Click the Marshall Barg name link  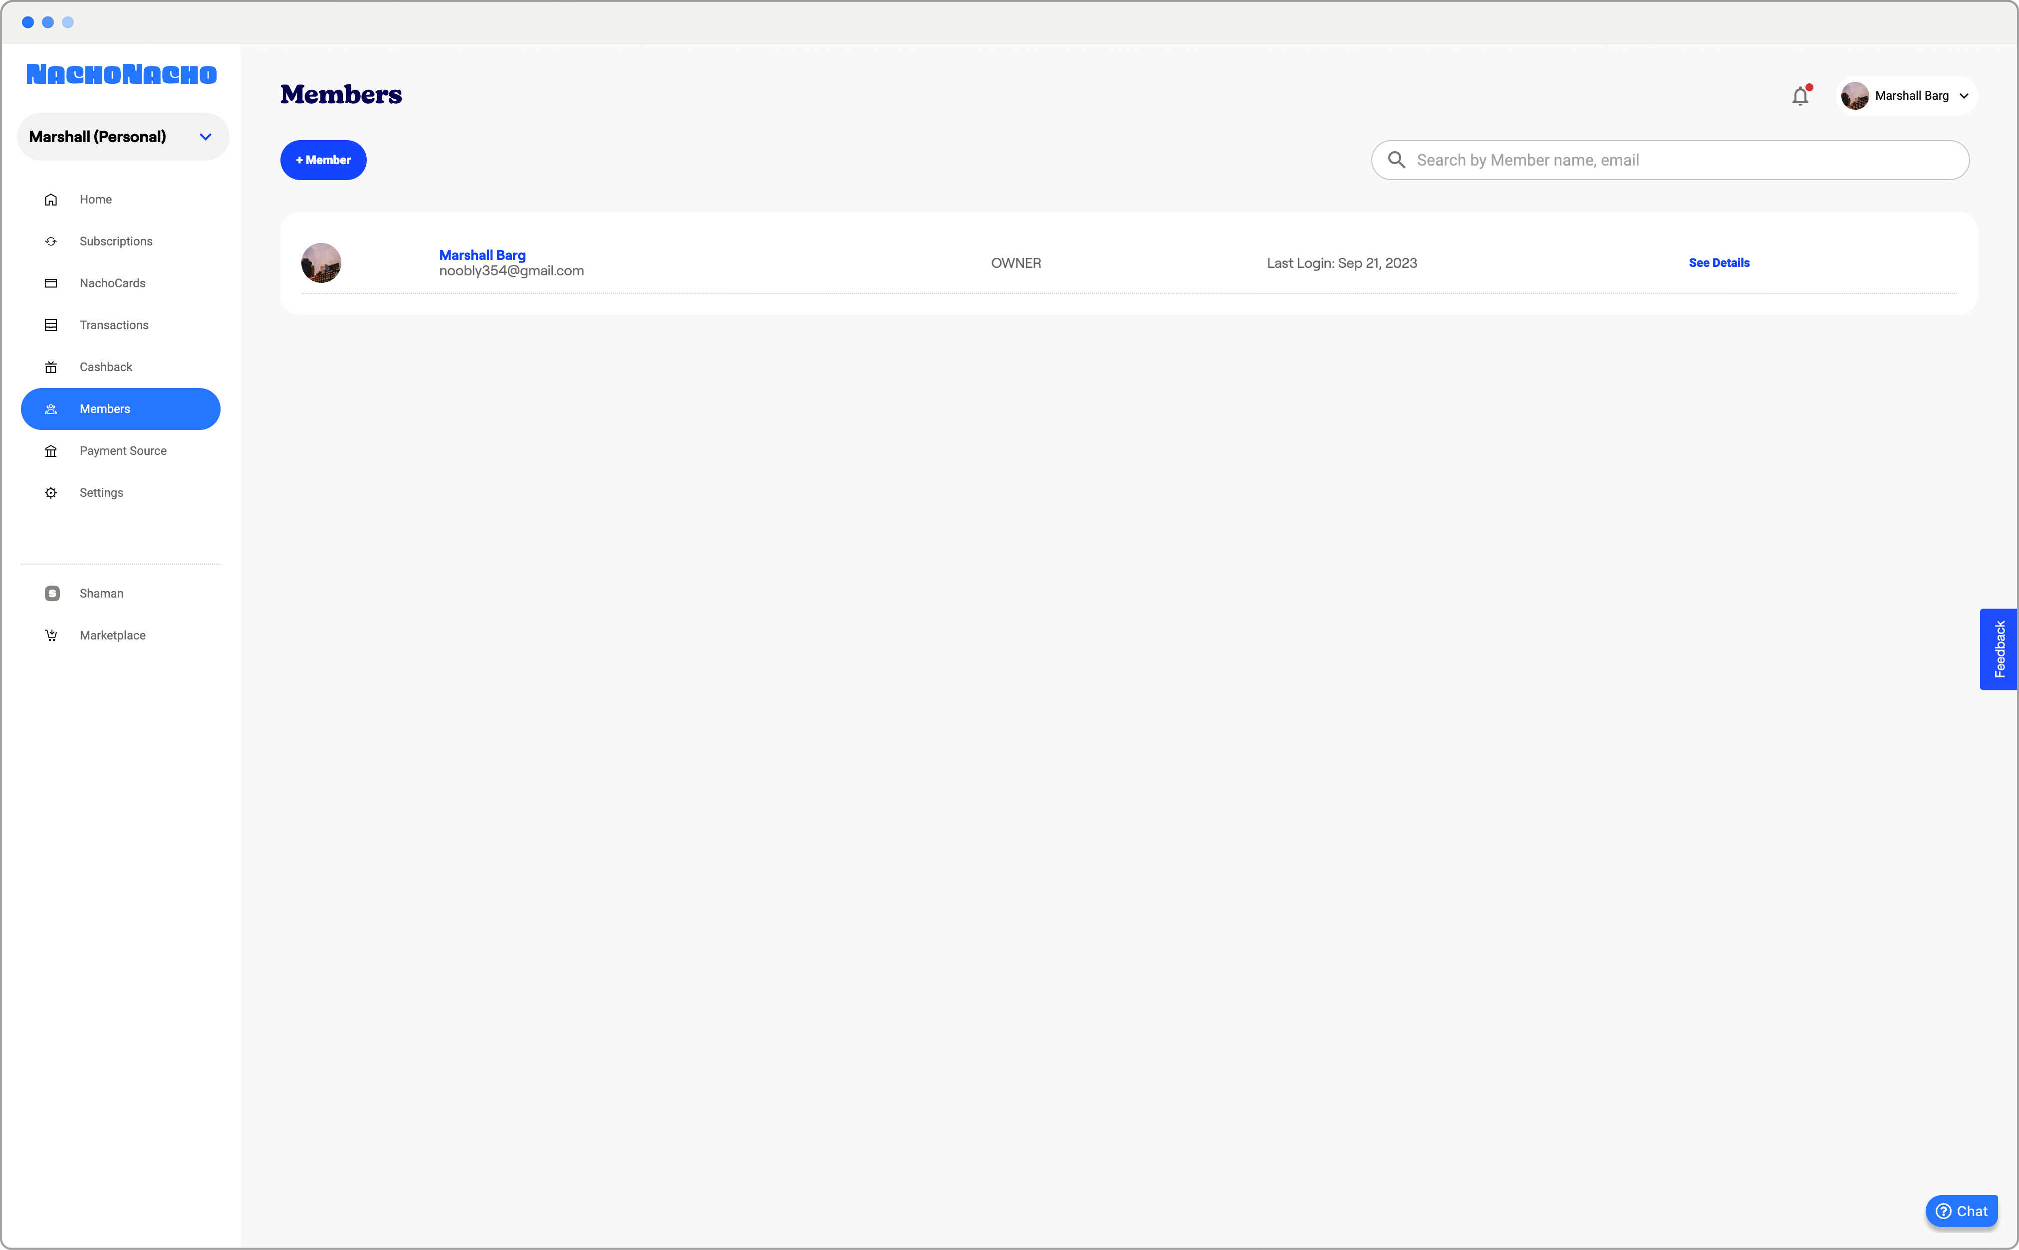click(x=482, y=254)
